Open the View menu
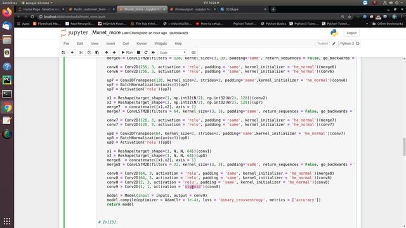 tap(95, 44)
